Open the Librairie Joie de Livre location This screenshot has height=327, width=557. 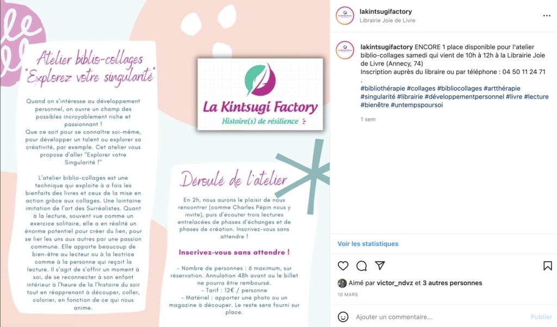point(387,21)
